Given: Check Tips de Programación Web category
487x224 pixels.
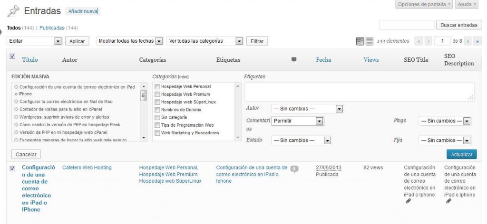Looking at the screenshot, I should (157, 125).
